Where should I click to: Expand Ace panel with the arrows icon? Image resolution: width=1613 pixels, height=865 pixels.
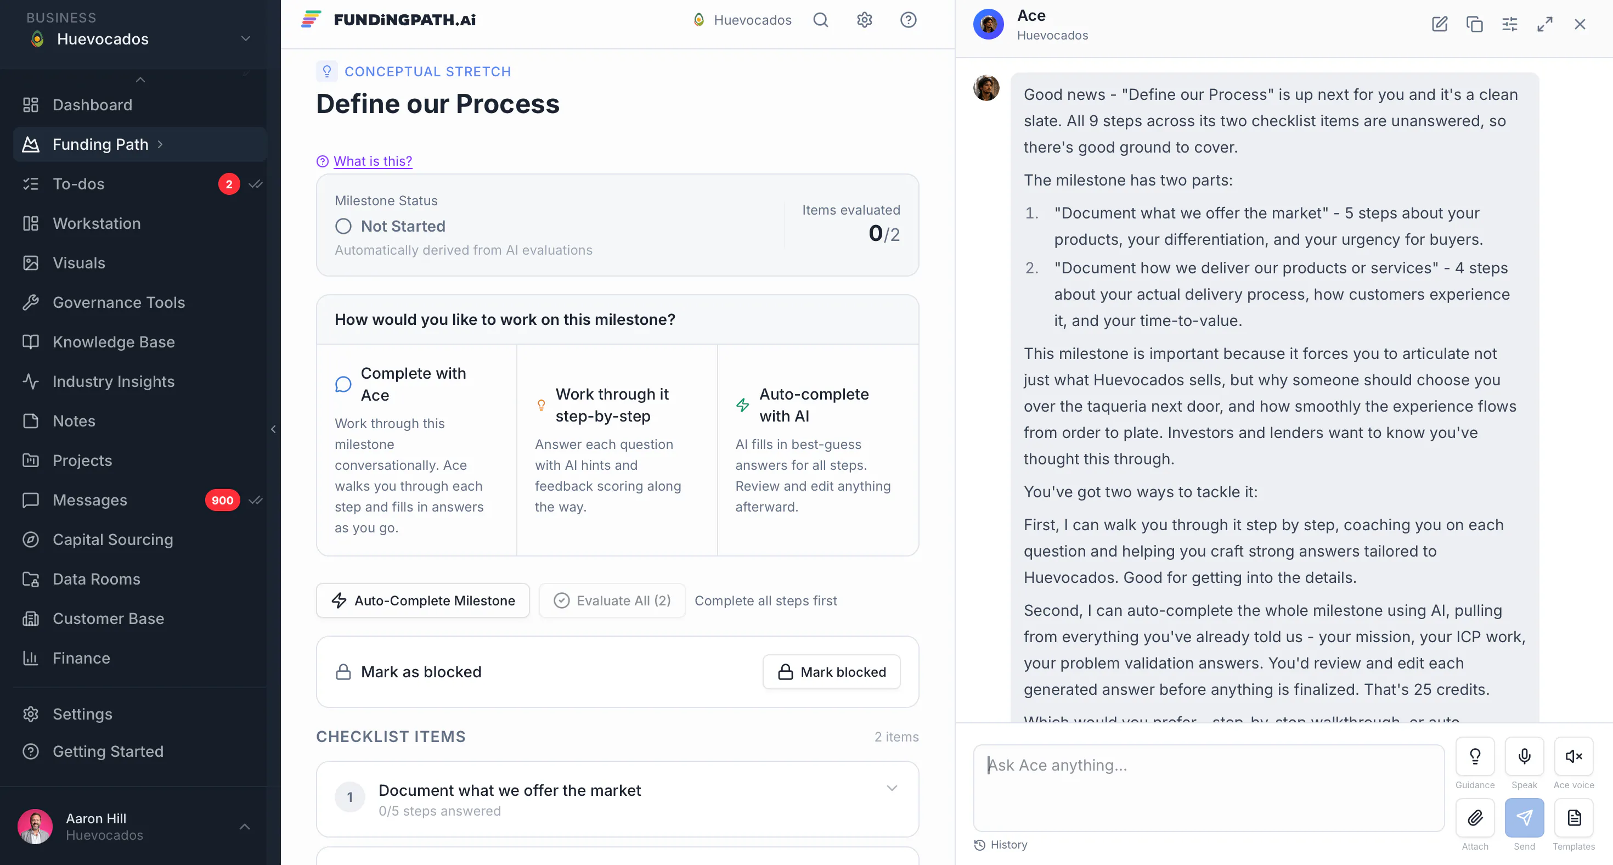[x=1545, y=25]
